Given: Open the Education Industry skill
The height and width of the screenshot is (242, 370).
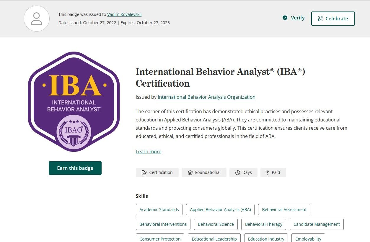Looking at the screenshot, I should [x=266, y=238].
